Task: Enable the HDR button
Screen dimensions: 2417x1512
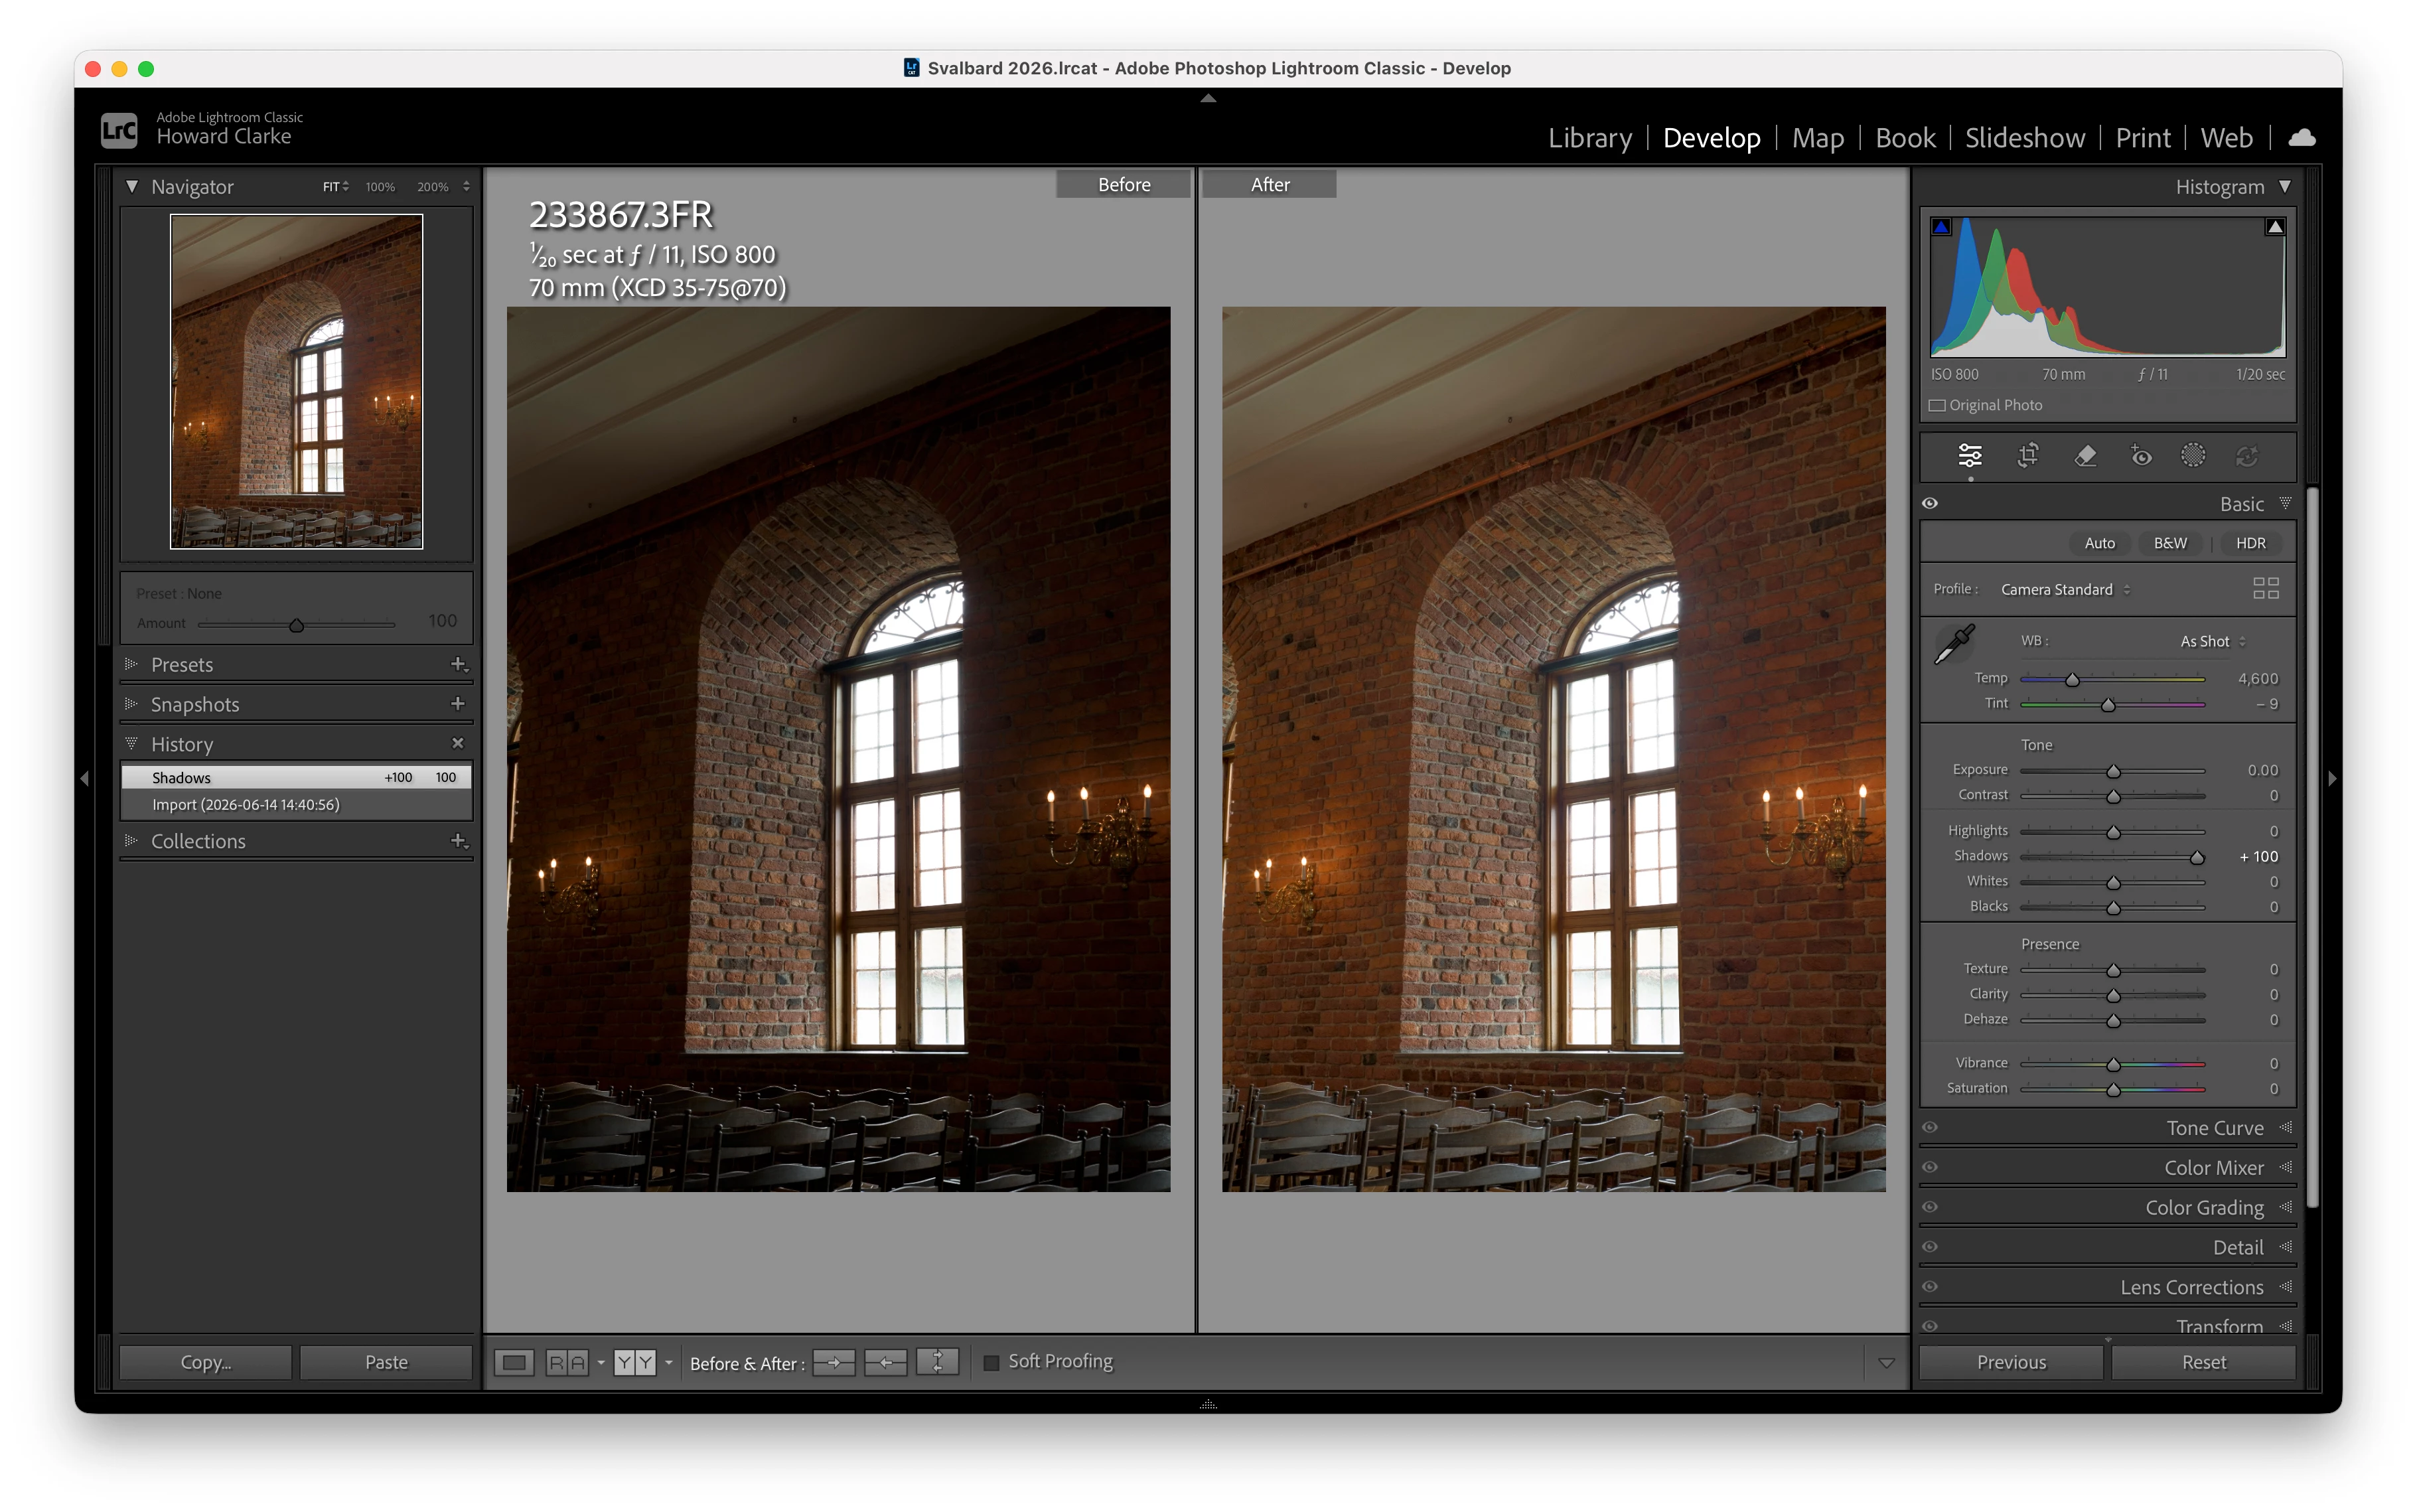Action: (2250, 543)
